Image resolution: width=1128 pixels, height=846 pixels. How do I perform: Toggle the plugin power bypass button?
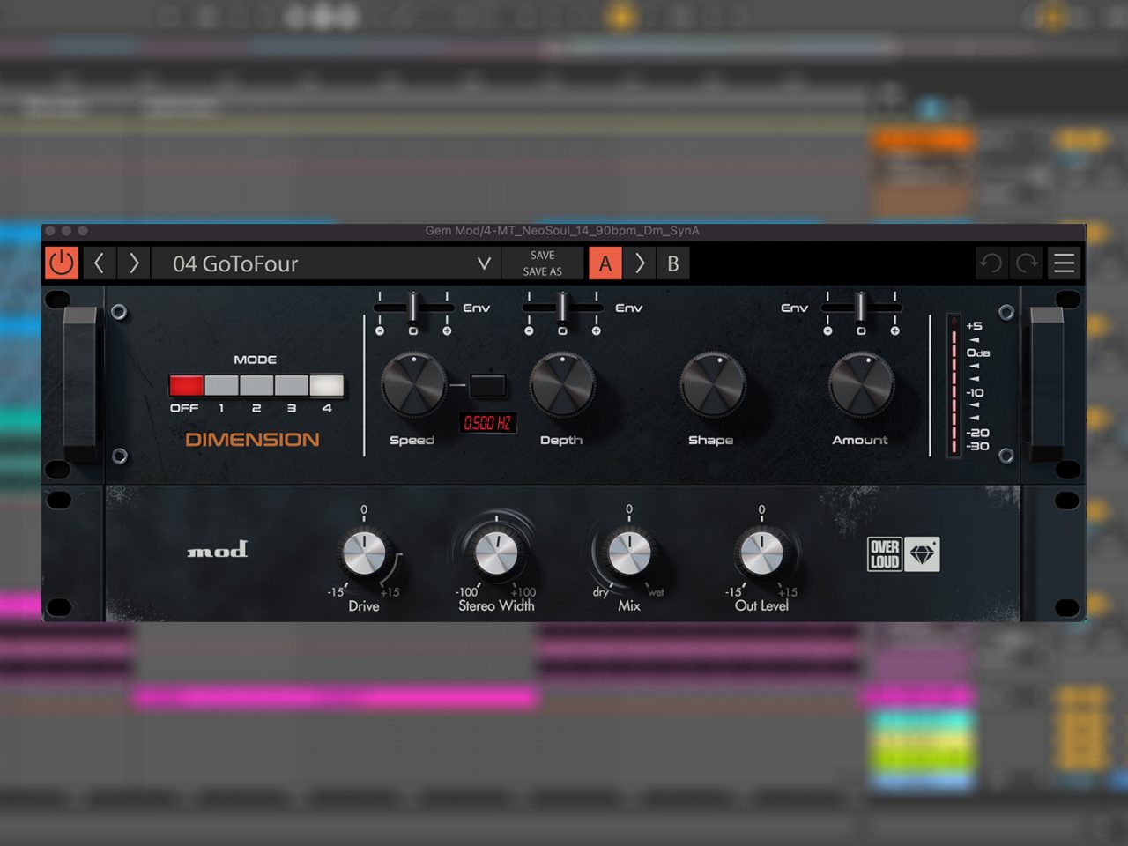62,263
